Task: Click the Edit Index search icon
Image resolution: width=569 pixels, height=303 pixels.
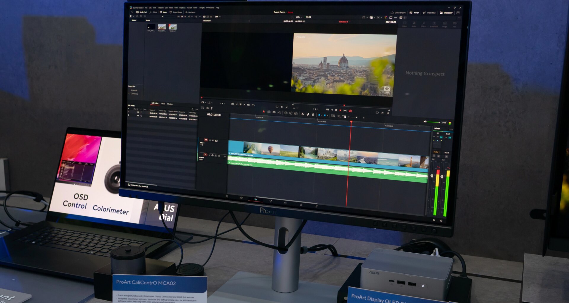Action: coord(192,109)
